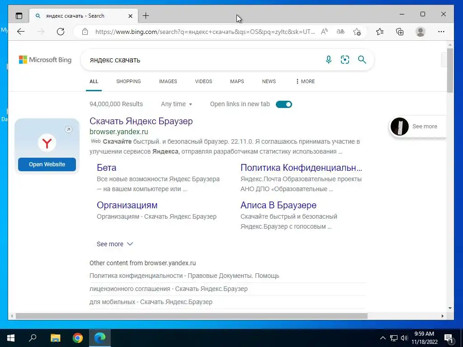Screen dimensions: 463x347
Task: Open the Windows Start menu
Action: [11, 338]
